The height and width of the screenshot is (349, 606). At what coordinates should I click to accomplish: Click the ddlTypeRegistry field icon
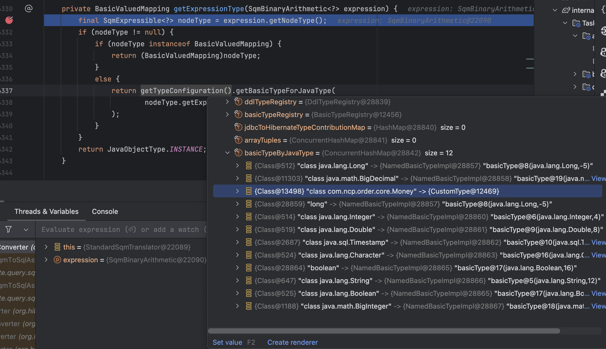point(238,102)
